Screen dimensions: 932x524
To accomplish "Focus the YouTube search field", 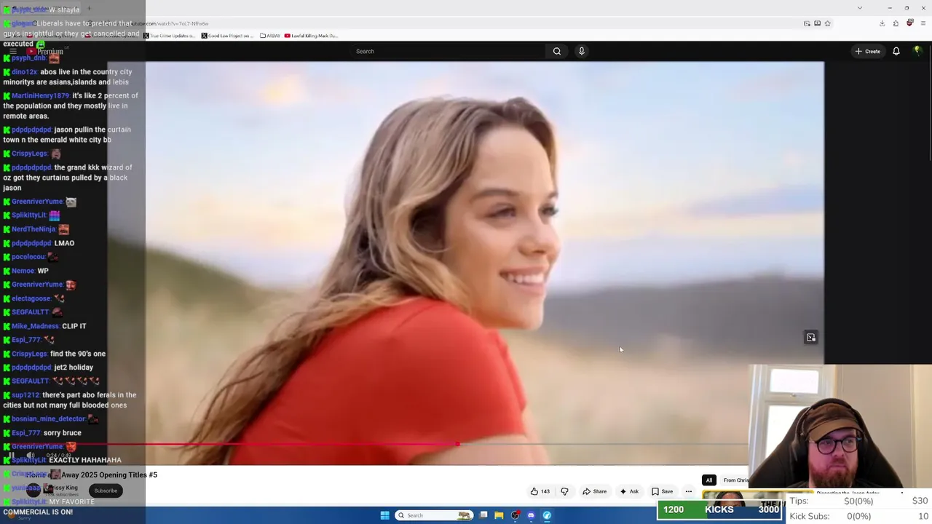I will tap(448, 51).
